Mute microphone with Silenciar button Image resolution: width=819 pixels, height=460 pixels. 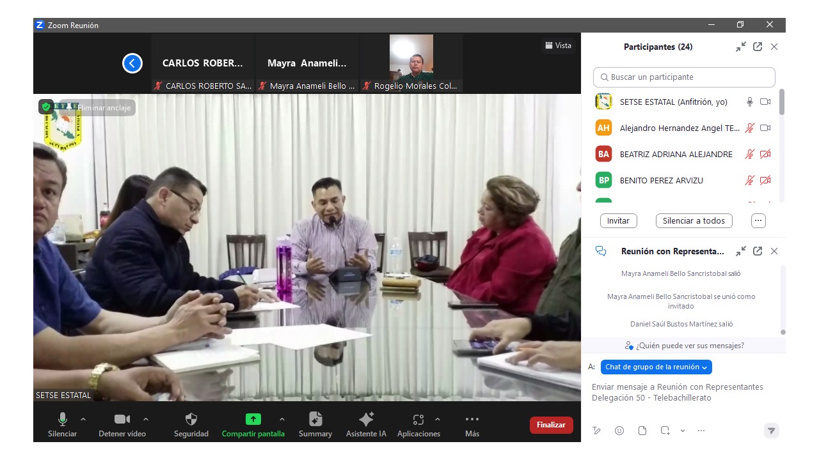click(x=63, y=420)
